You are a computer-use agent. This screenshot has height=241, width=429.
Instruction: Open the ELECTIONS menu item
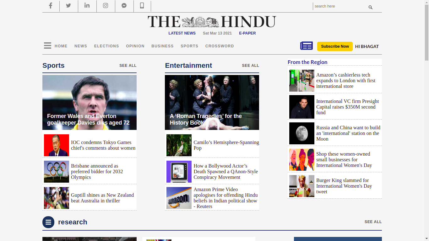coord(106,46)
